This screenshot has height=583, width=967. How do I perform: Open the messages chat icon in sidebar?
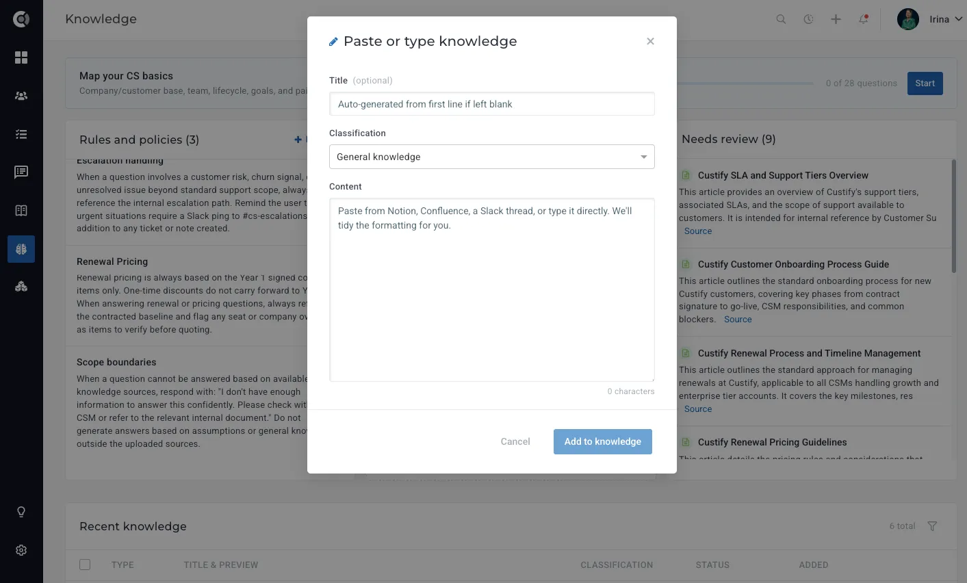21,172
